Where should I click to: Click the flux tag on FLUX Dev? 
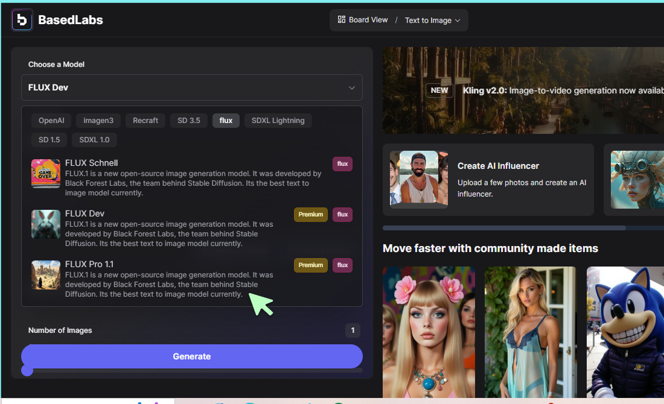343,215
